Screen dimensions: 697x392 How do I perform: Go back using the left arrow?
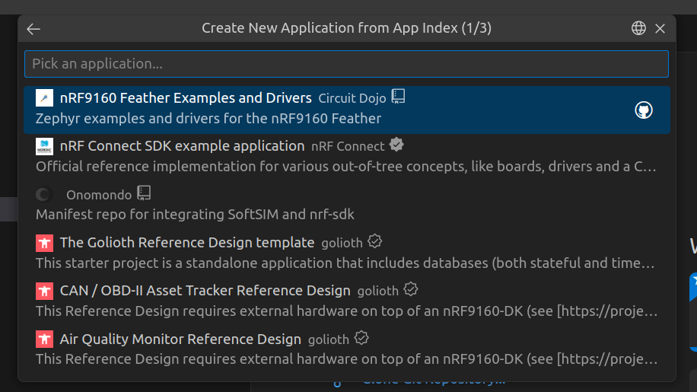coord(33,29)
